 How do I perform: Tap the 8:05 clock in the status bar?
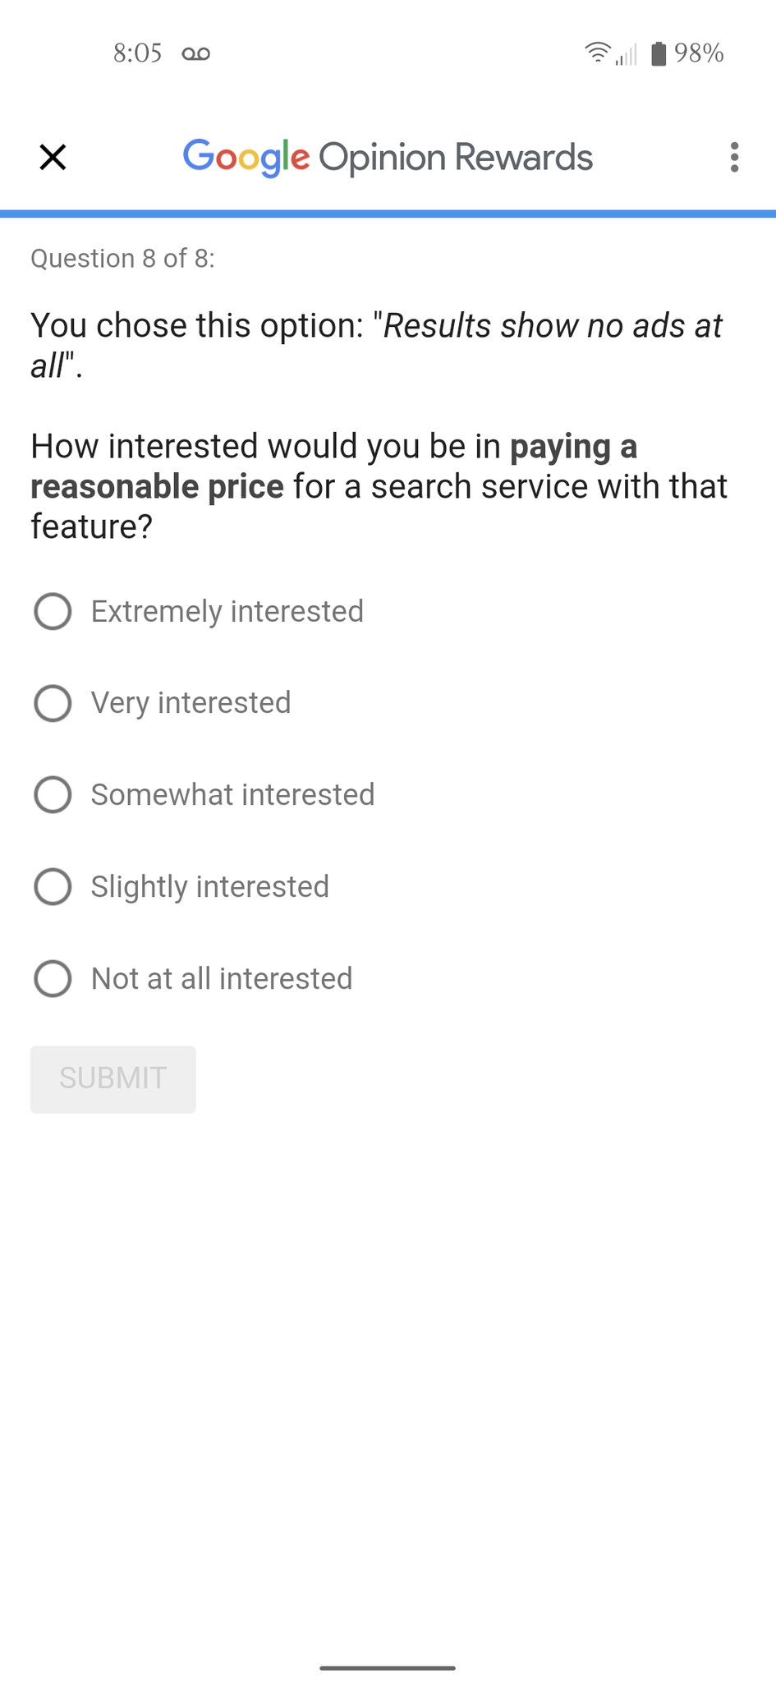pyautogui.click(x=137, y=53)
